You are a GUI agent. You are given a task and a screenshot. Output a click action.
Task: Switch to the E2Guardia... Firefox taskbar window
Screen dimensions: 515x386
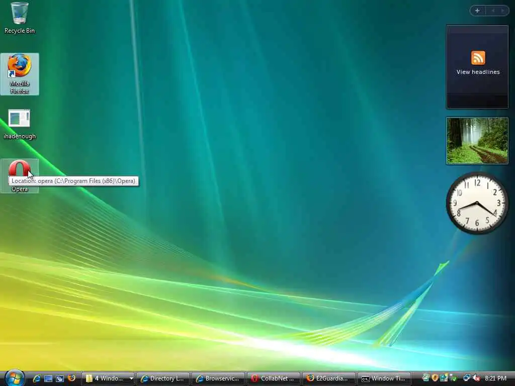(x=328, y=378)
